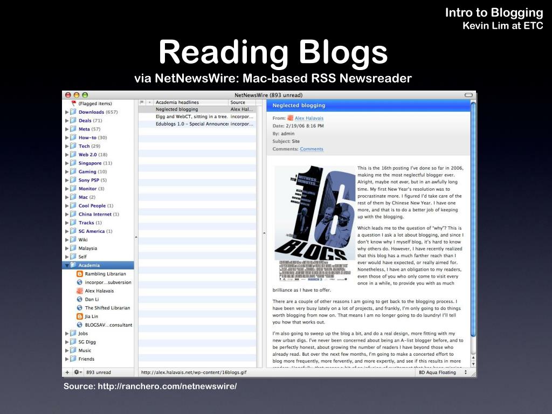Click the Neglected blogging article title bar
This screenshot has height=414, width=552.
pos(368,105)
